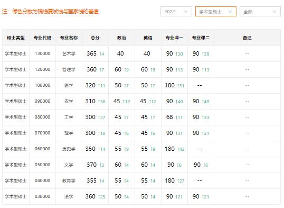Select major code 030000
This screenshot has width=284, height=208.
[x=43, y=196]
